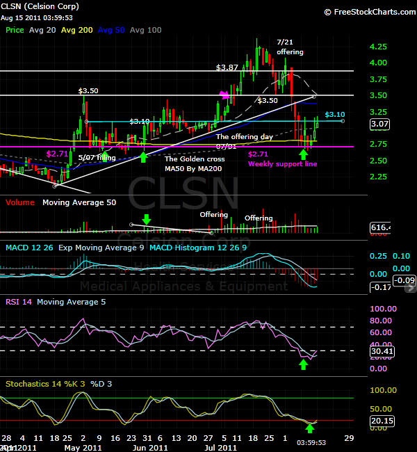Click the 616.4 volume value box
The image size is (417, 452).
[380, 227]
